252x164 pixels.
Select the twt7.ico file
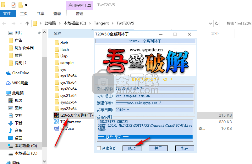point(67,129)
